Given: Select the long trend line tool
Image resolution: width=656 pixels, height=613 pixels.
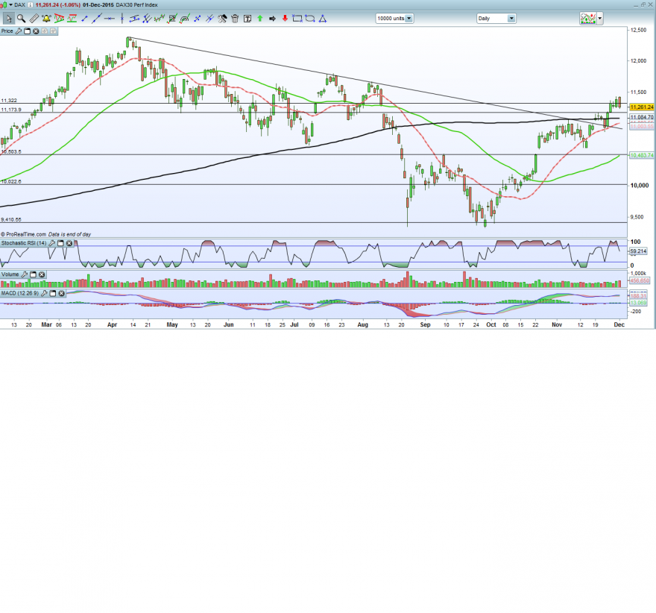Looking at the screenshot, I should click(97, 19).
